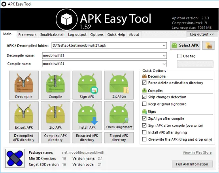Expand the APK / Decompiled folder dropdown
The height and width of the screenshot is (173, 219).
[x=164, y=45]
